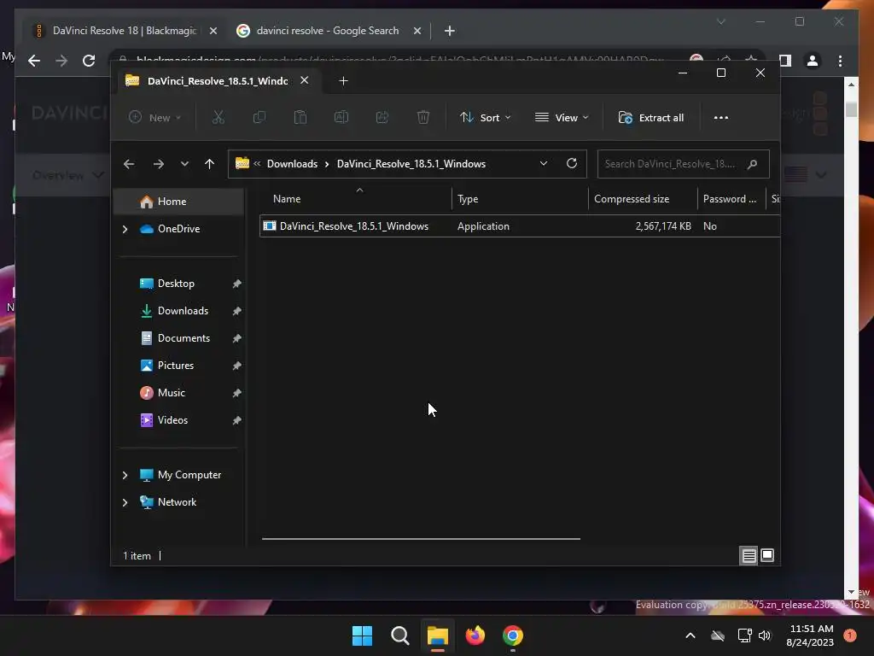Screen dimensions: 874x656
Task: Add a new Explorer tab
Action: [343, 81]
